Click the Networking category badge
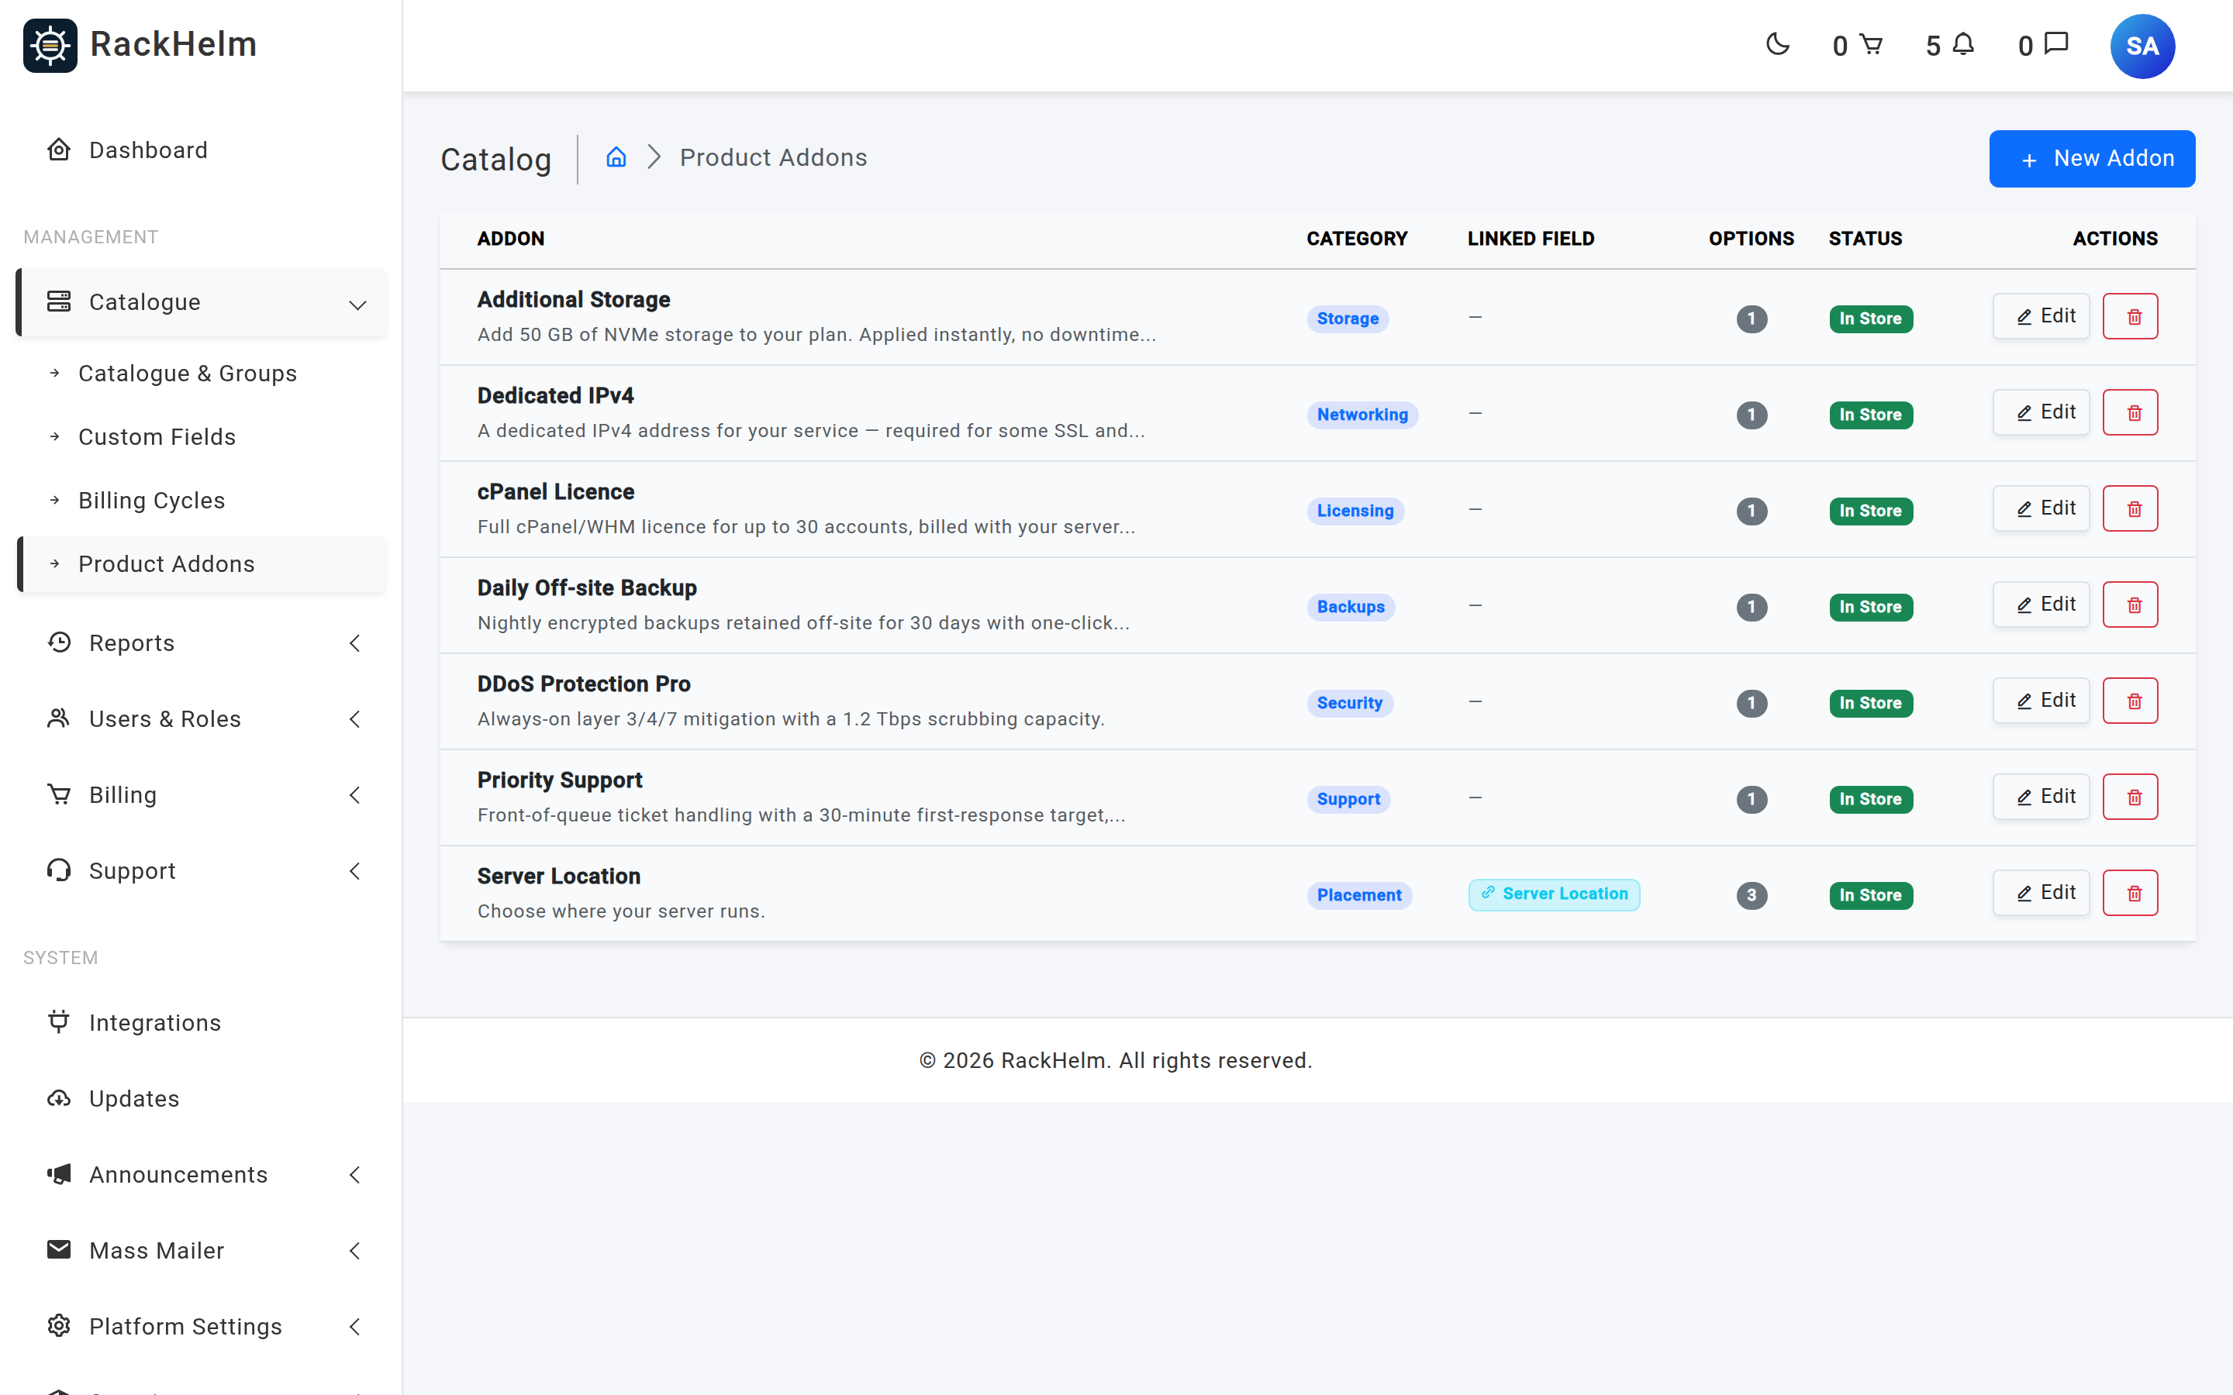This screenshot has width=2233, height=1395. pos(1362,415)
